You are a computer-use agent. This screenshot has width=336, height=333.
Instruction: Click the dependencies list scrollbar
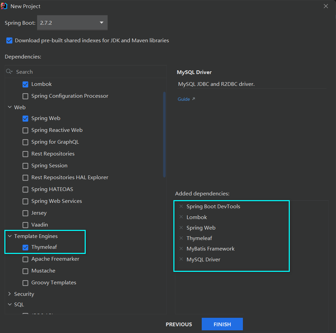tap(164, 135)
